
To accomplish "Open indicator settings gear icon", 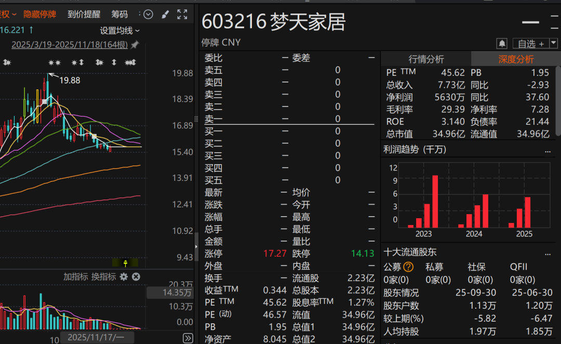I will point(124,276).
